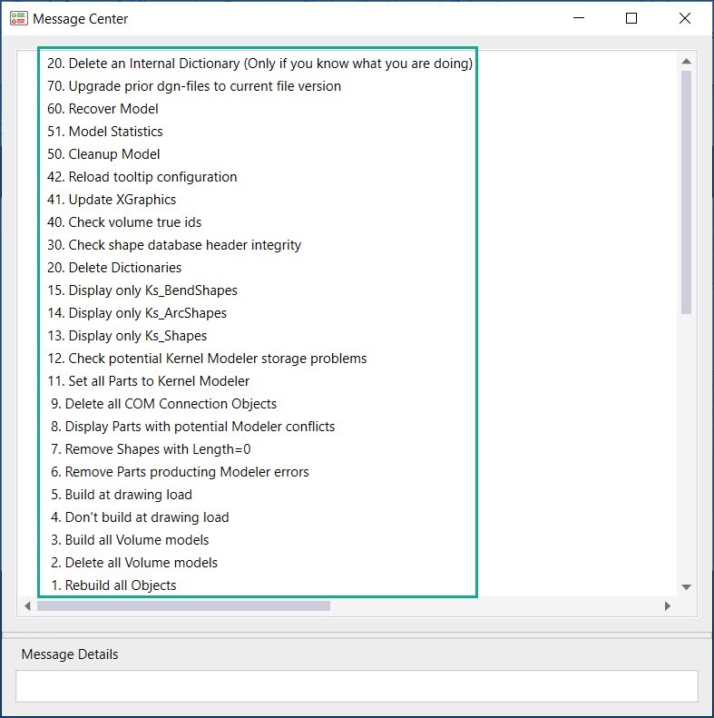Click the horizontal scrollbar thumb
This screenshot has height=718, width=714.
click(x=183, y=605)
